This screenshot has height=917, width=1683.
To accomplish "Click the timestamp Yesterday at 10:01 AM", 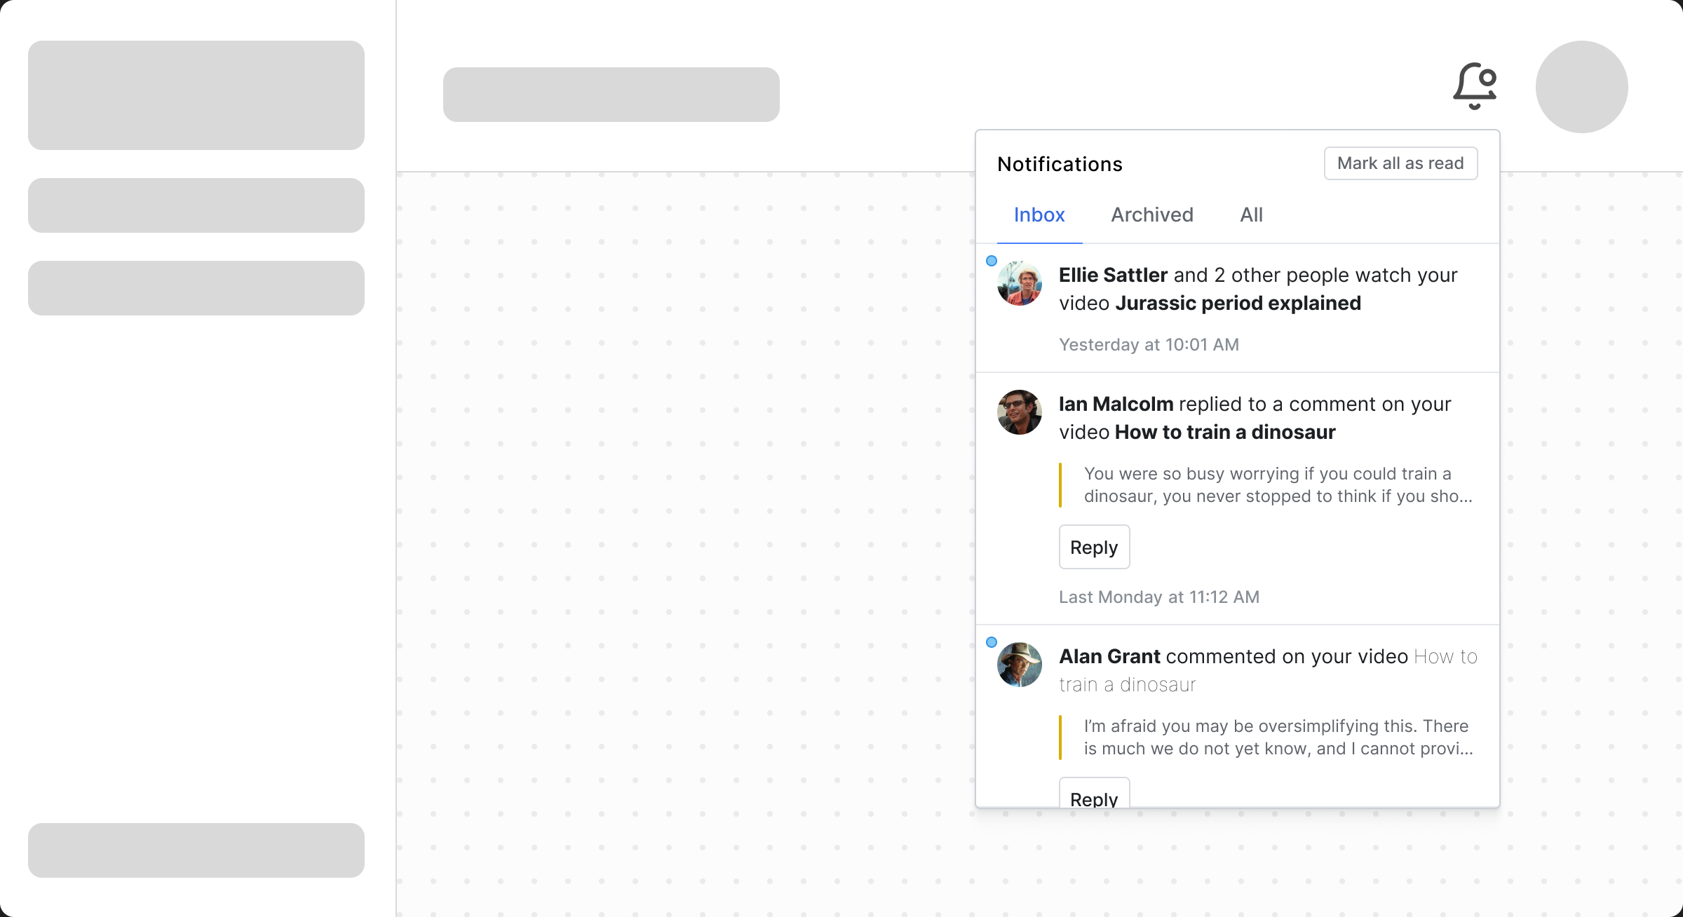I will (1149, 344).
